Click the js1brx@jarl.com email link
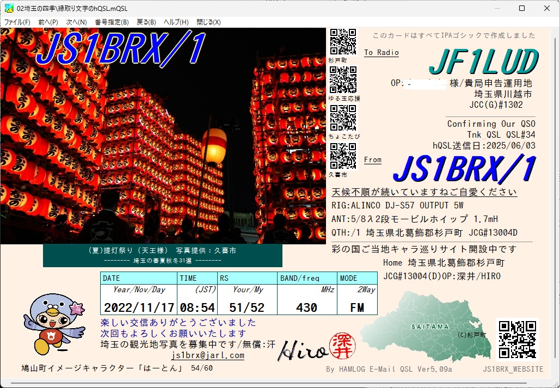560x388 pixels. (207, 355)
